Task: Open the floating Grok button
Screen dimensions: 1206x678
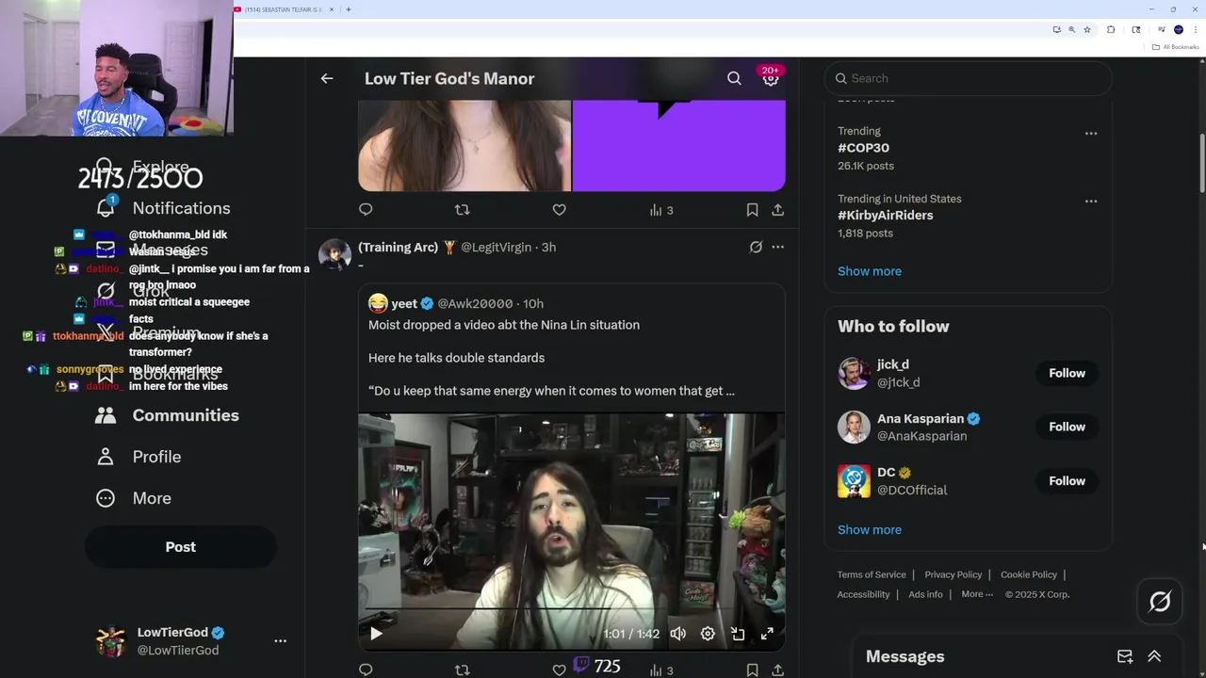Action: click(1160, 602)
